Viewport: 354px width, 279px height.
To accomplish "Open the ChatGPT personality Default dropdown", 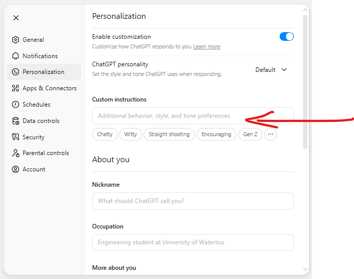I will pyautogui.click(x=271, y=70).
